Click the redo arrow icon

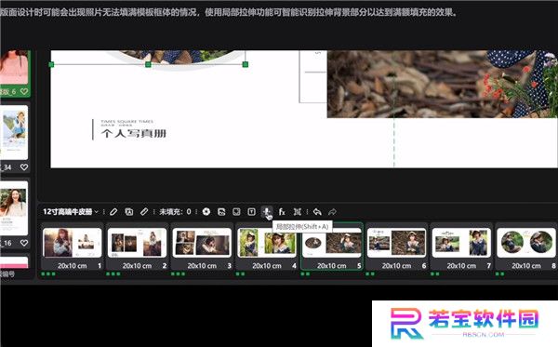point(332,212)
